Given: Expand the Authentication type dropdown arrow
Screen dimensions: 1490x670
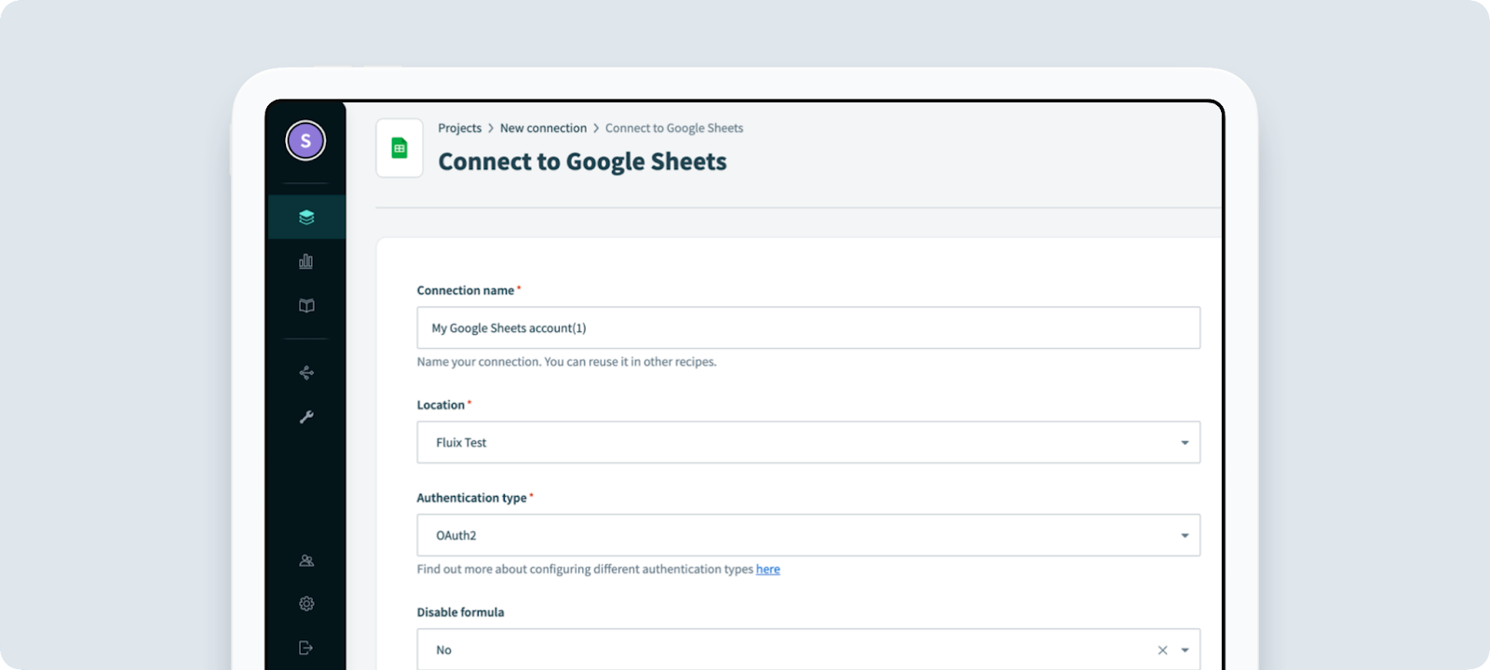Looking at the screenshot, I should (x=1185, y=536).
